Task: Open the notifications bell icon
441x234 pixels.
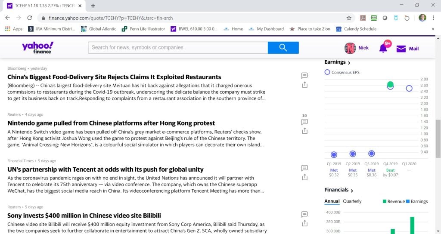Action: tap(383, 48)
